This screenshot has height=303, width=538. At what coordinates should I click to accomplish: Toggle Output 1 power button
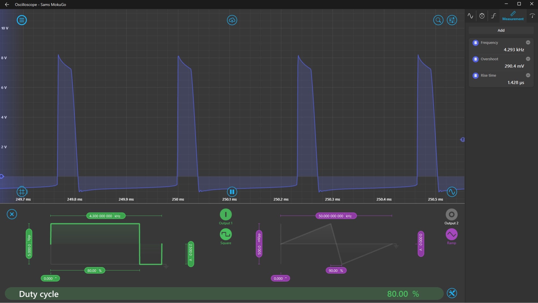226,214
